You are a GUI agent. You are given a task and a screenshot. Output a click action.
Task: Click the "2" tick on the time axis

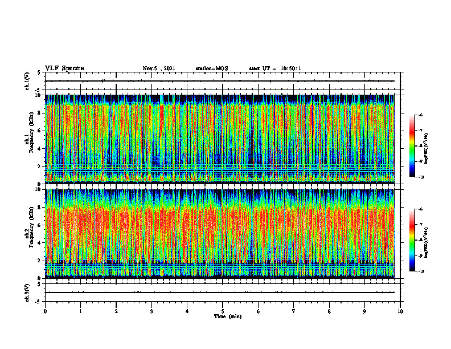pyautogui.click(x=116, y=311)
